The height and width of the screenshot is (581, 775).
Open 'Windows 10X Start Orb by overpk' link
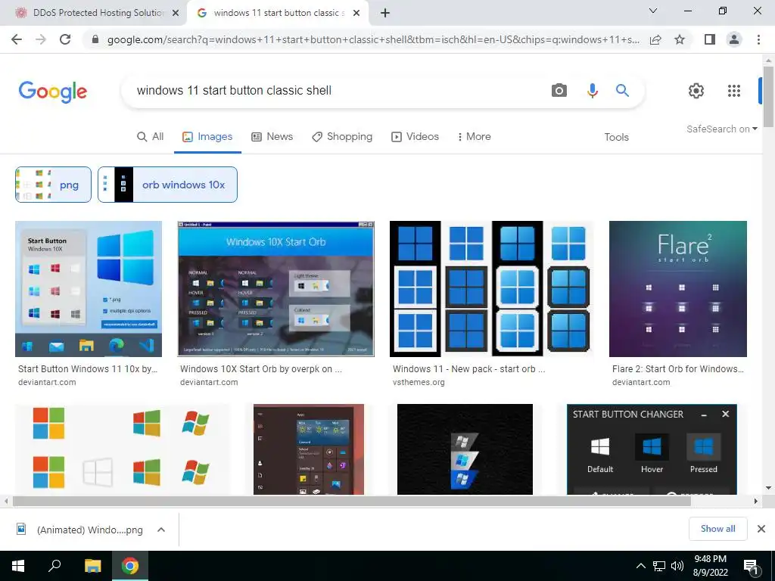261,369
